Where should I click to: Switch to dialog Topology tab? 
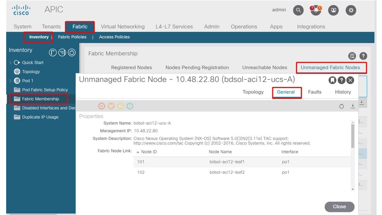click(x=253, y=92)
